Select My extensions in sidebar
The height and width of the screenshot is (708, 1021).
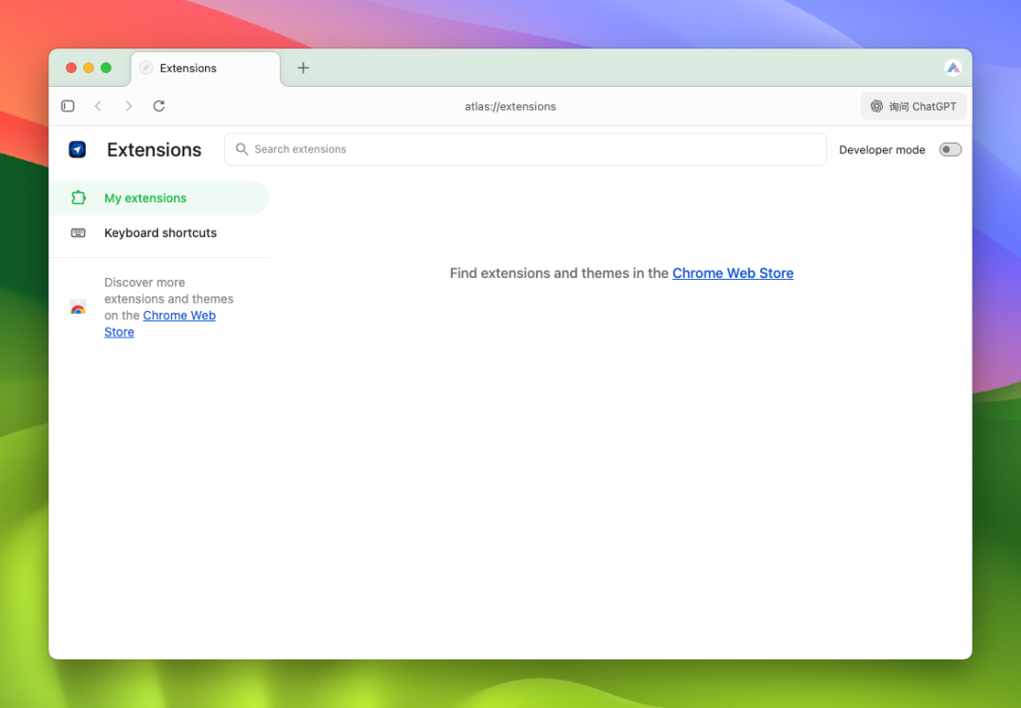coord(146,199)
